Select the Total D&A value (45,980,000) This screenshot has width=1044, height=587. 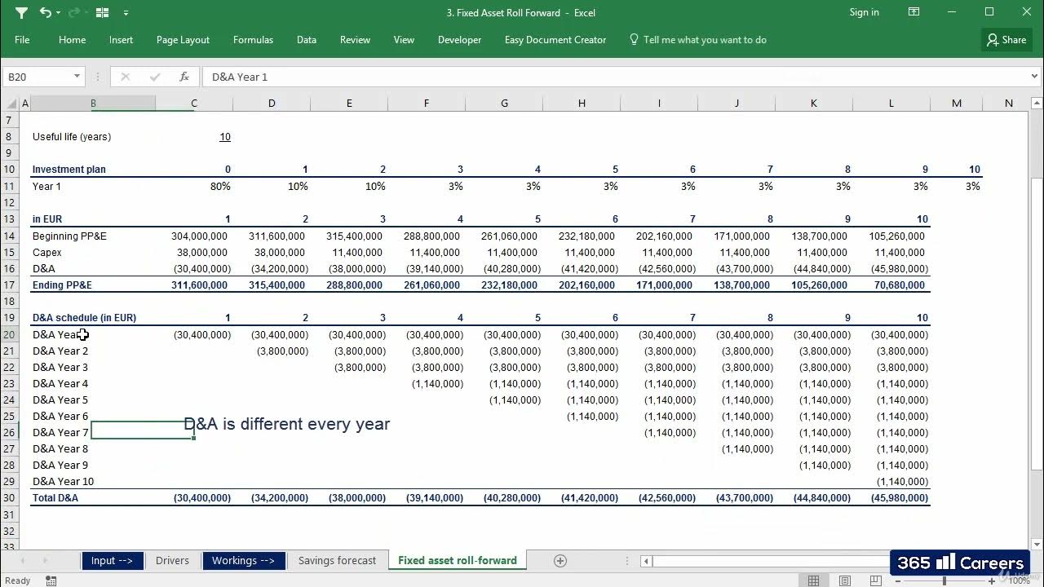click(900, 498)
